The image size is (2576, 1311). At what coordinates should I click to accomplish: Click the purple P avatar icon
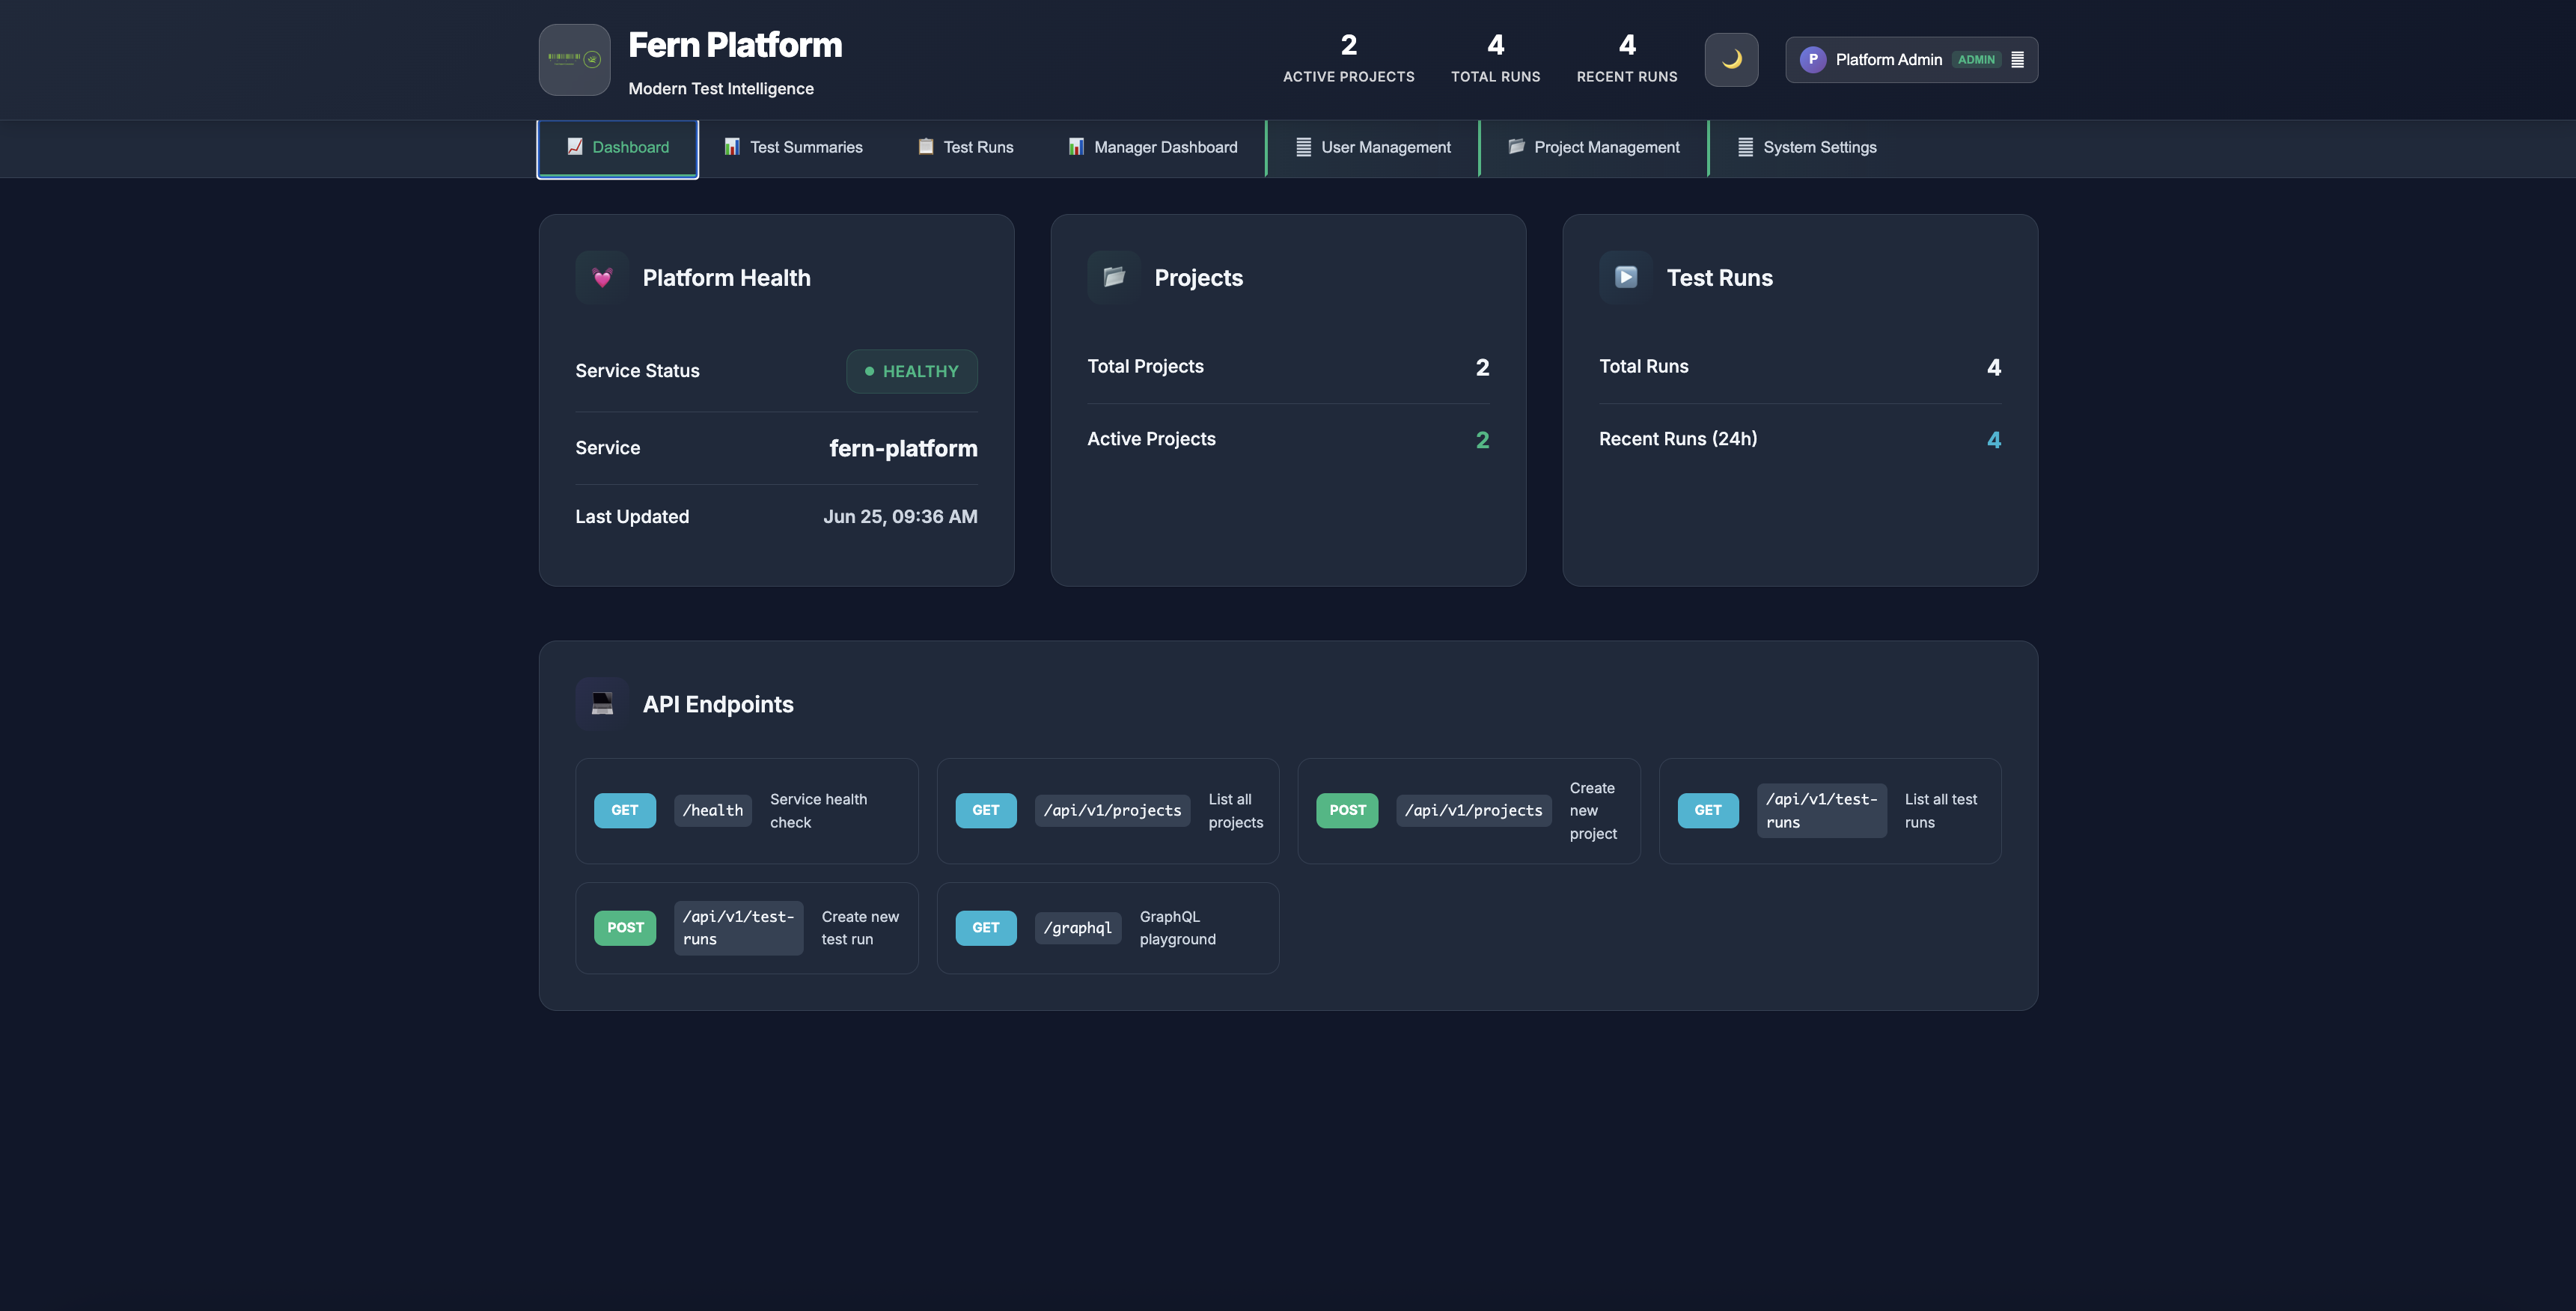click(x=1812, y=60)
